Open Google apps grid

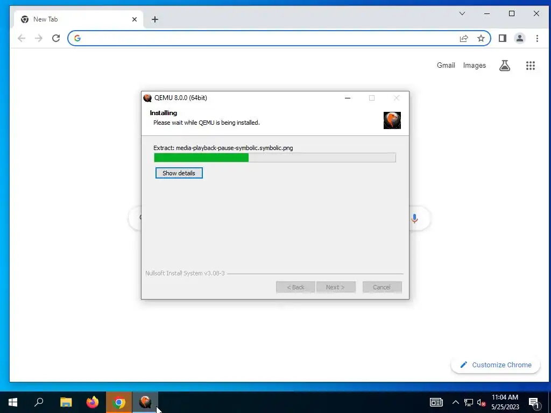[530, 65]
